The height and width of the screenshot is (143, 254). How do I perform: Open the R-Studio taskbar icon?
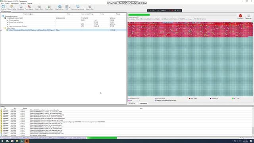coord(22,141)
